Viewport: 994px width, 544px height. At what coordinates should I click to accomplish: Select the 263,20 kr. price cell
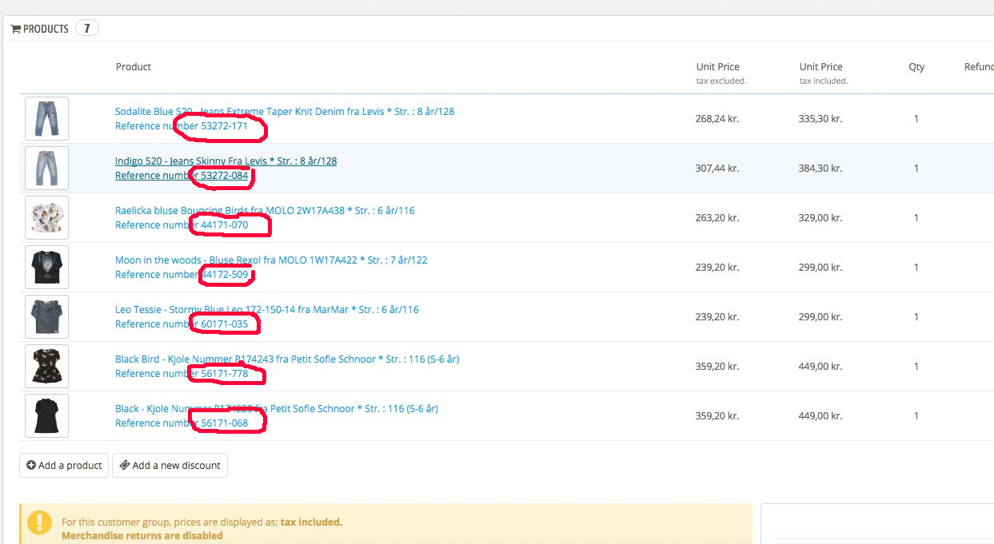(x=717, y=218)
